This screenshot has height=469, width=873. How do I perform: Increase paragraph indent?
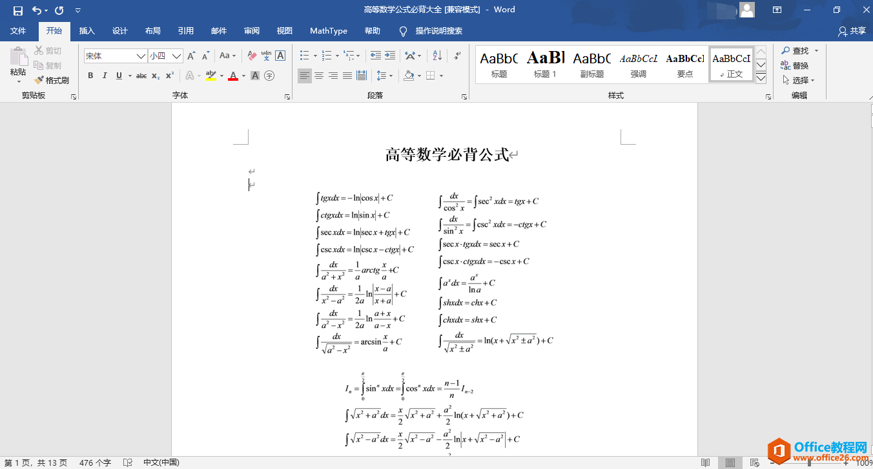point(390,56)
